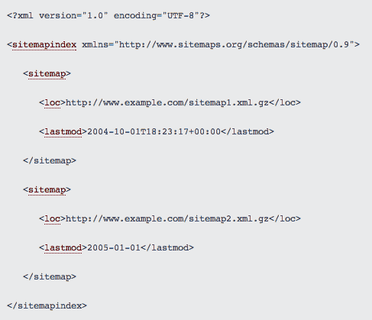Click the closing sitemapindex tag
The width and height of the screenshot is (372, 320).
[x=47, y=306]
